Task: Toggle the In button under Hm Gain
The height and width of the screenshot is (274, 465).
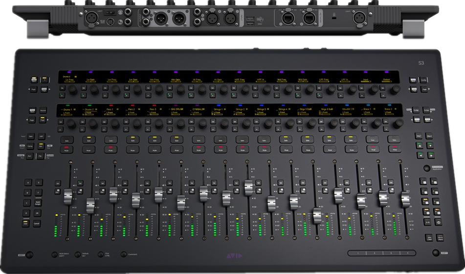Action: pyautogui.click(x=169, y=95)
